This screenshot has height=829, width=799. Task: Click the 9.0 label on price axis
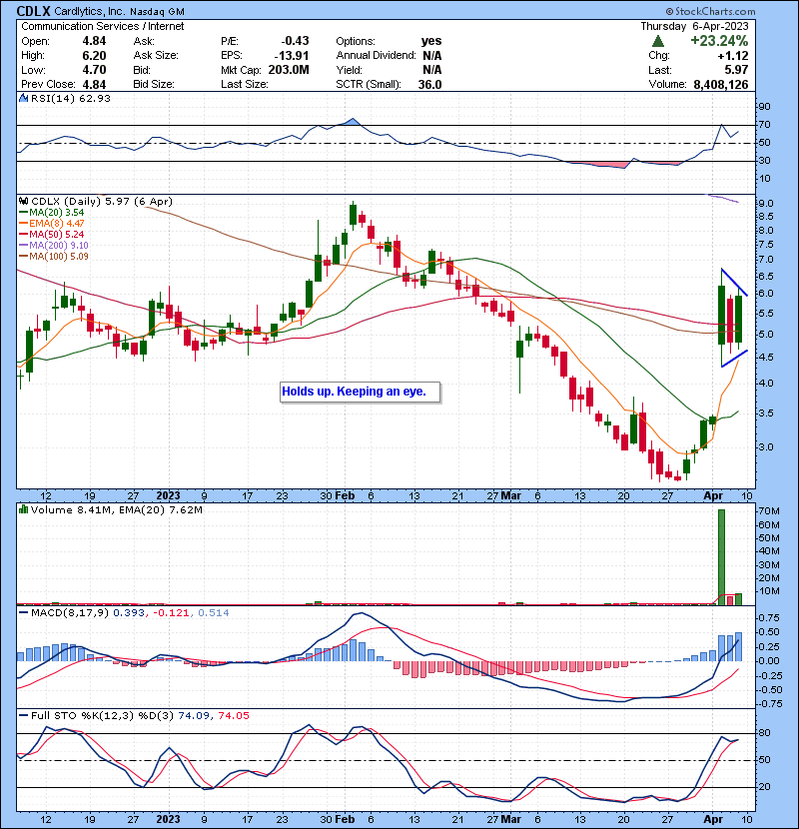[x=766, y=204]
